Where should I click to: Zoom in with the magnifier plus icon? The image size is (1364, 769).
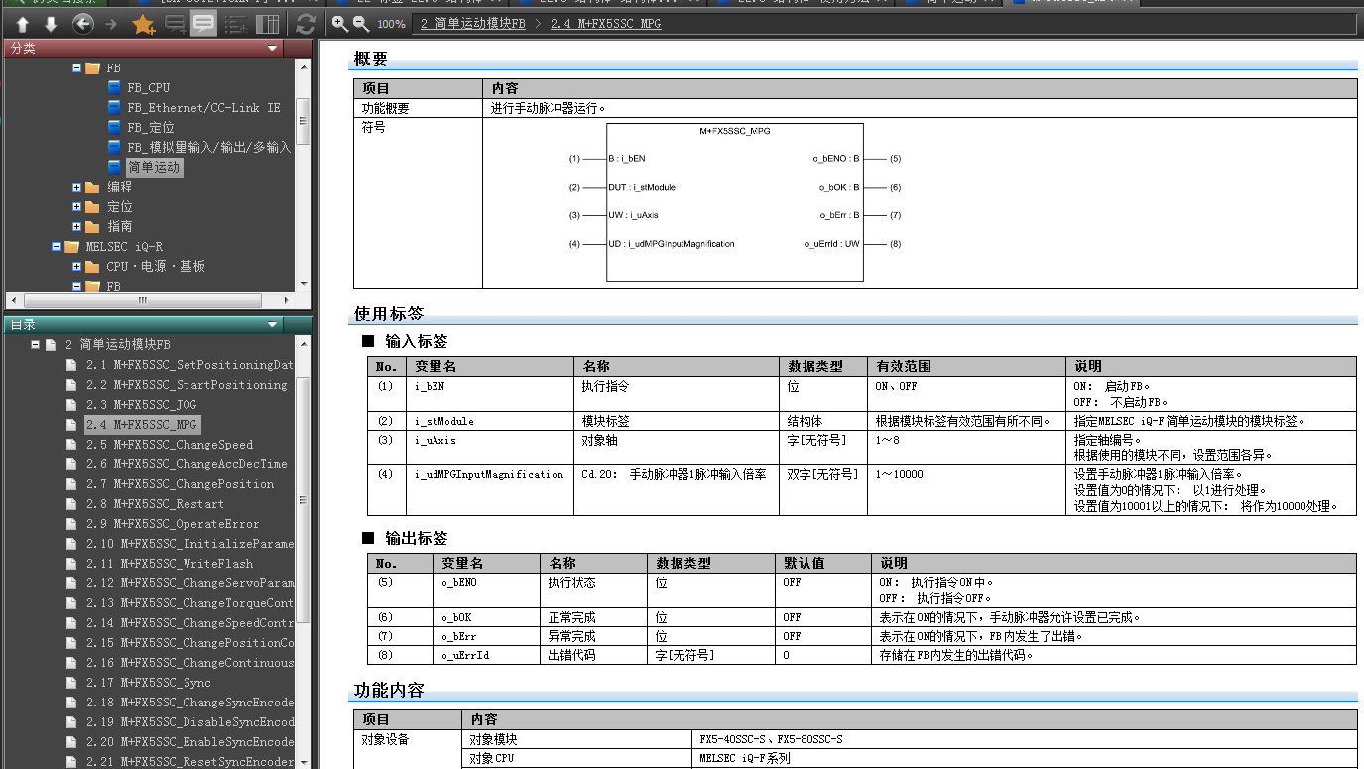click(340, 23)
